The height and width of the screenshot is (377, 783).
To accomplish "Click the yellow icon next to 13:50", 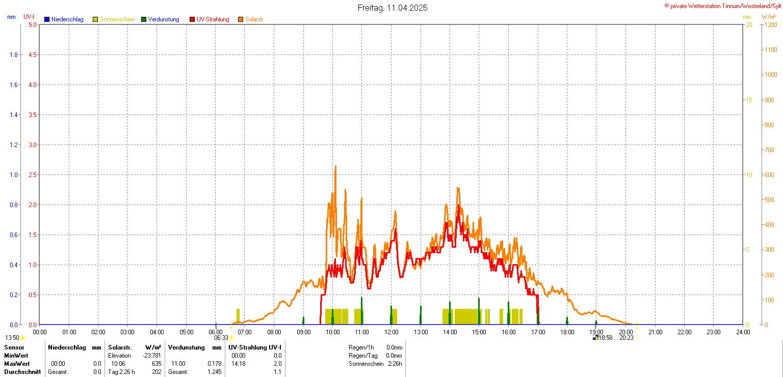I will coord(23,338).
